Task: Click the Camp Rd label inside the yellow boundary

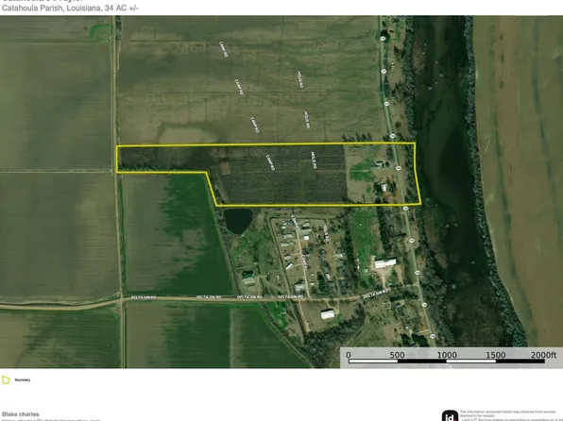Action: (x=270, y=162)
